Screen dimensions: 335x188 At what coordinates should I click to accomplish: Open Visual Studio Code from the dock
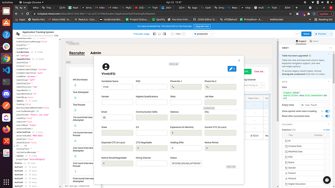(6, 70)
